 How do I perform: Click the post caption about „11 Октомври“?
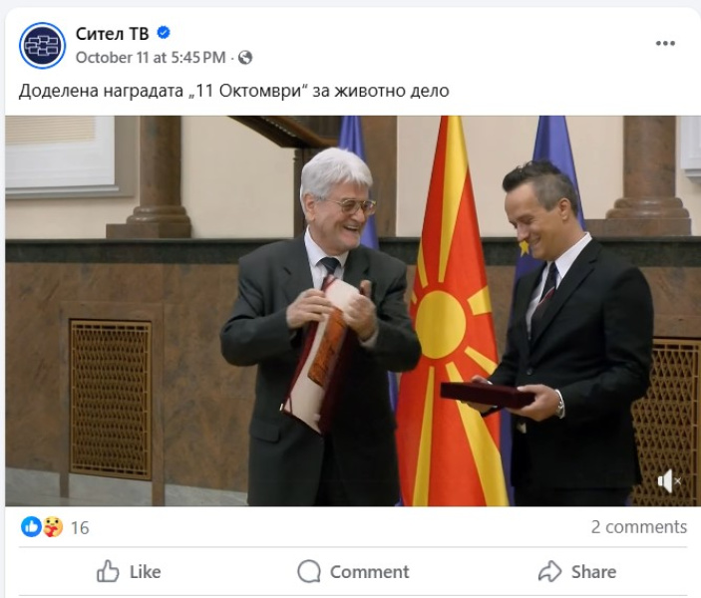coord(233,91)
